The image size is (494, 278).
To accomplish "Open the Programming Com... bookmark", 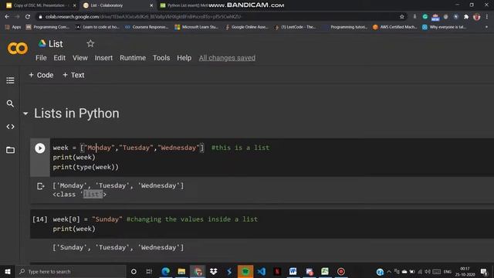I will (x=48, y=27).
